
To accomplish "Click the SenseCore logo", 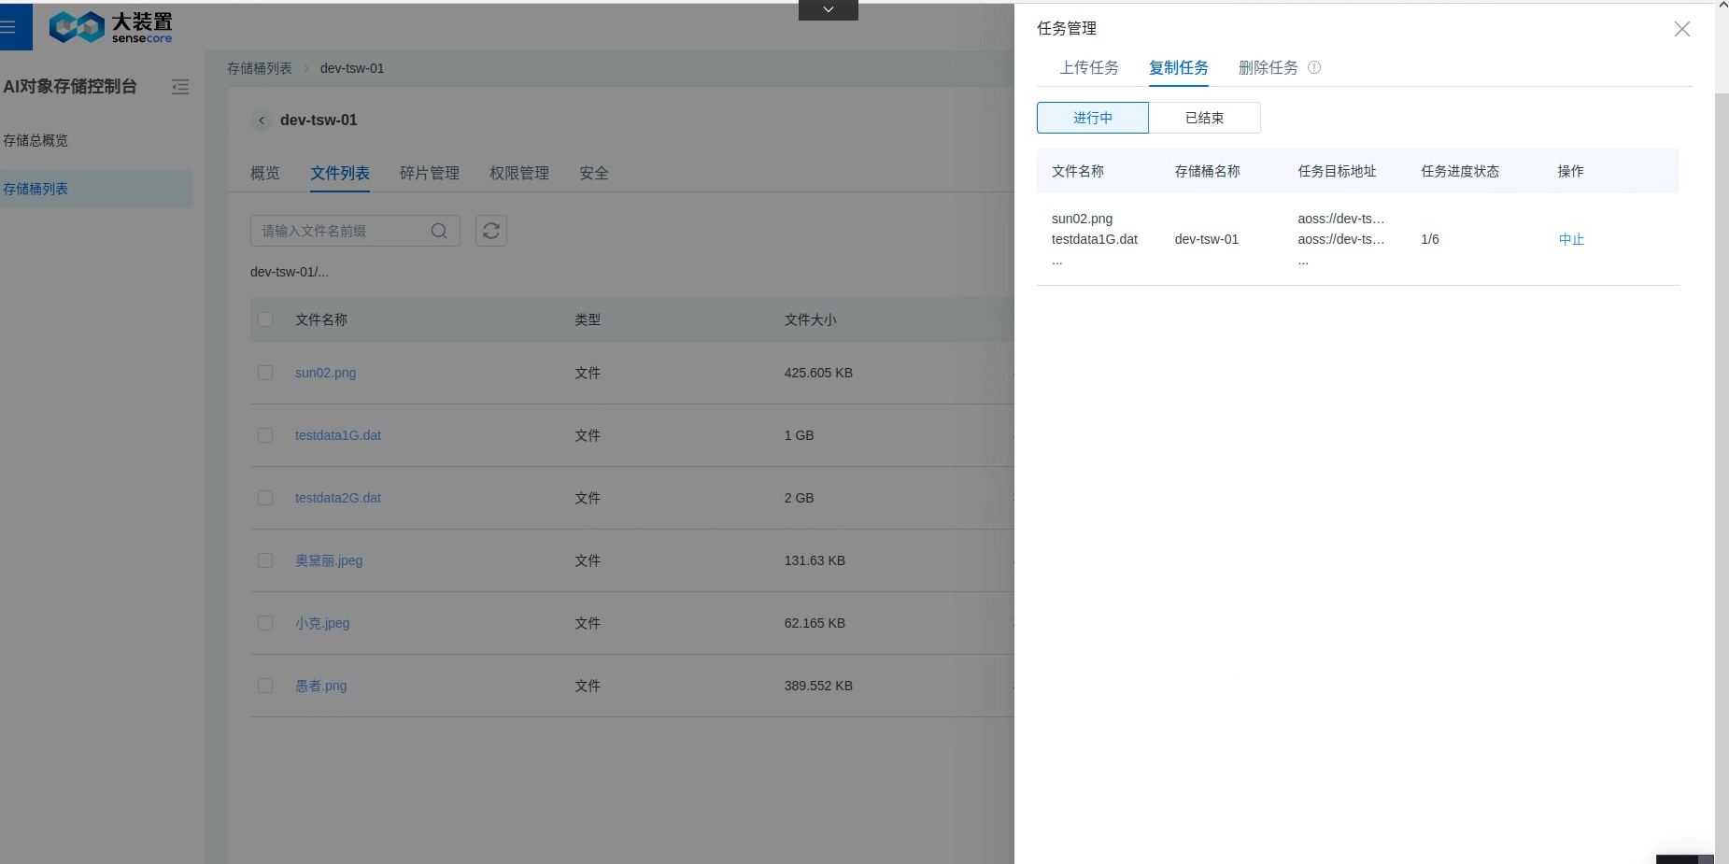I will 111,27.
